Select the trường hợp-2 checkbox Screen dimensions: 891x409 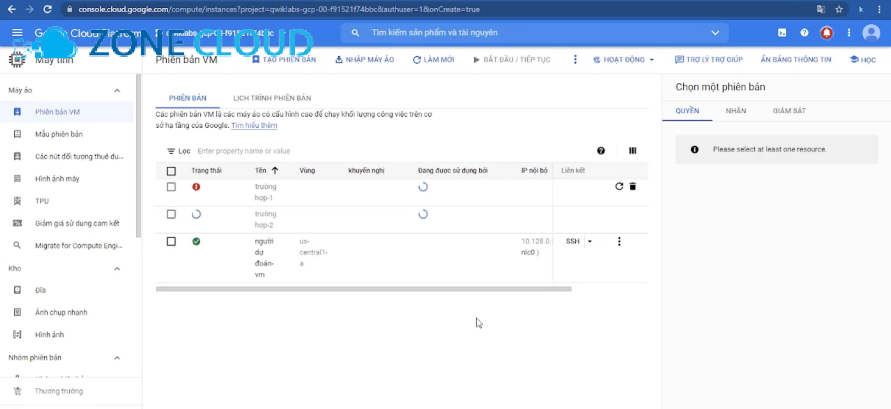[171, 214]
